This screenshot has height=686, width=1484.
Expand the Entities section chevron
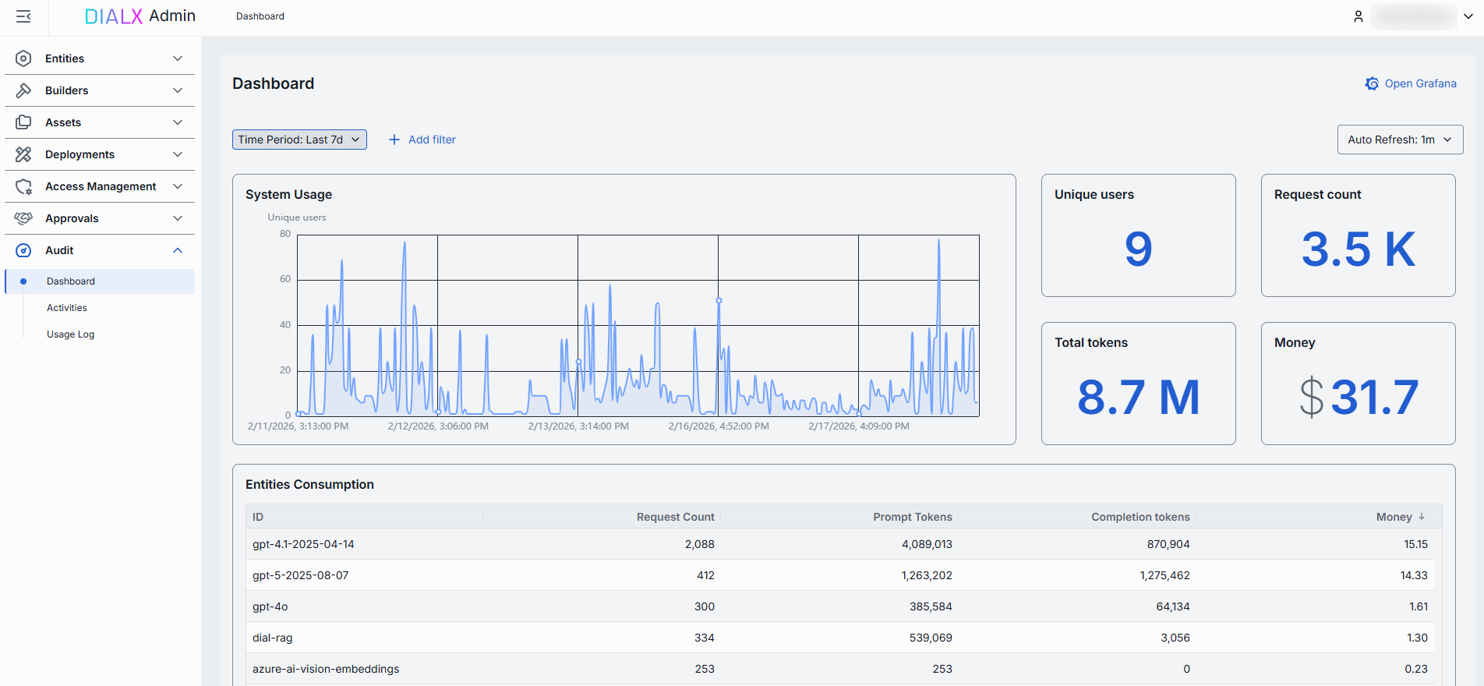coord(178,58)
